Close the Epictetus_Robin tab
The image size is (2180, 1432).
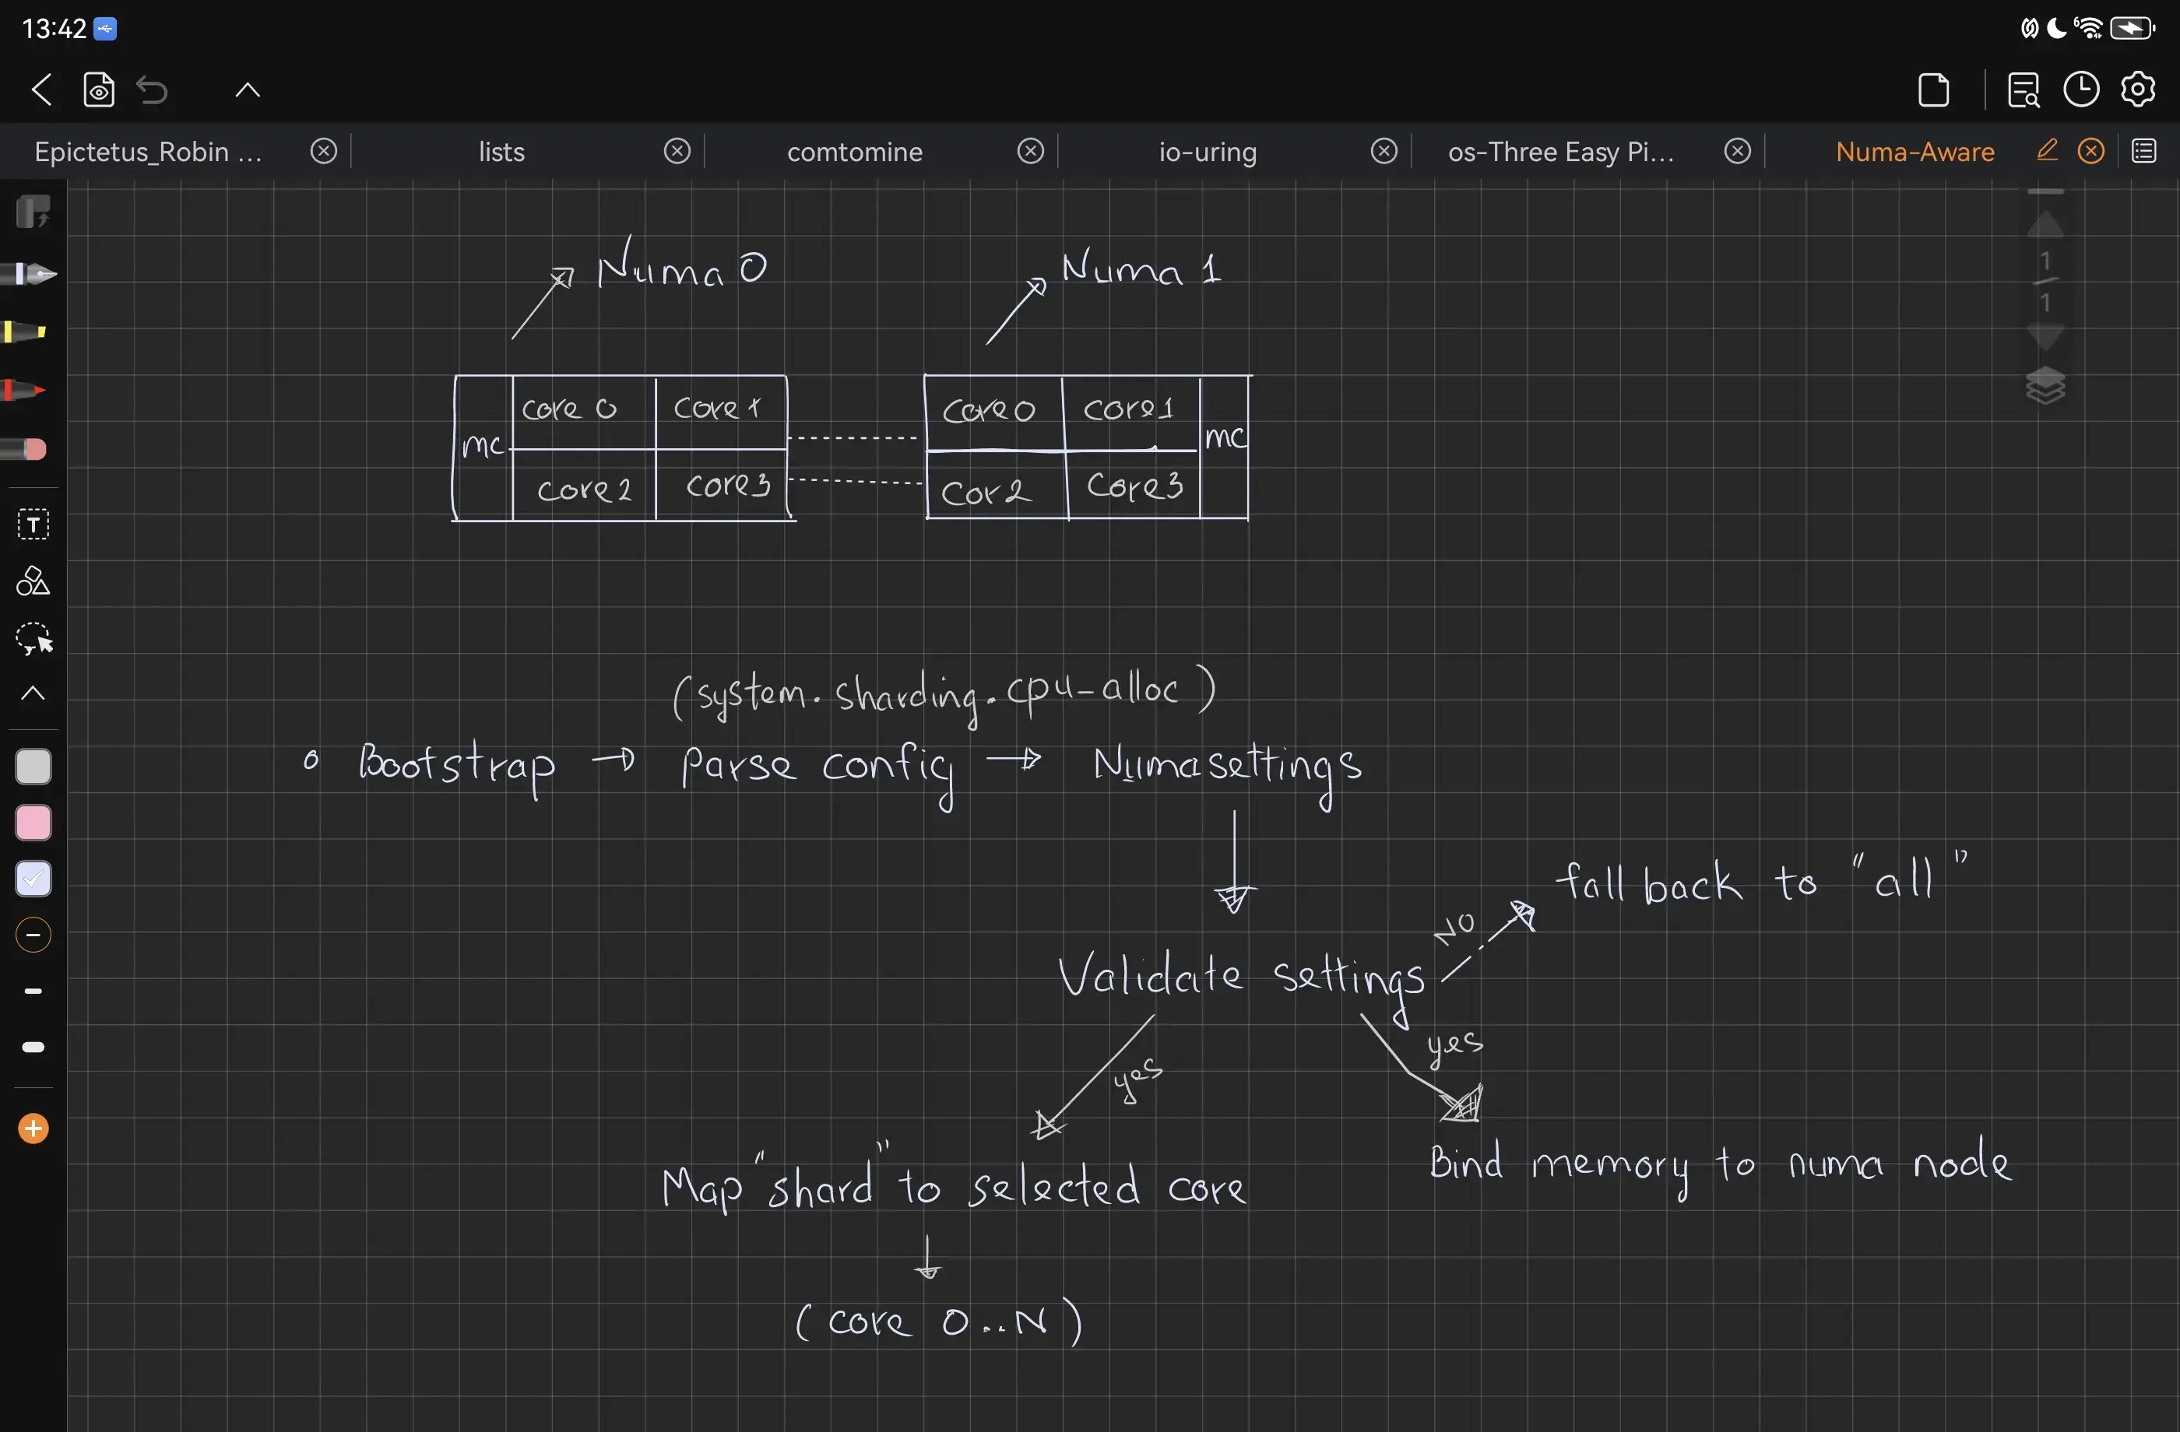(323, 151)
